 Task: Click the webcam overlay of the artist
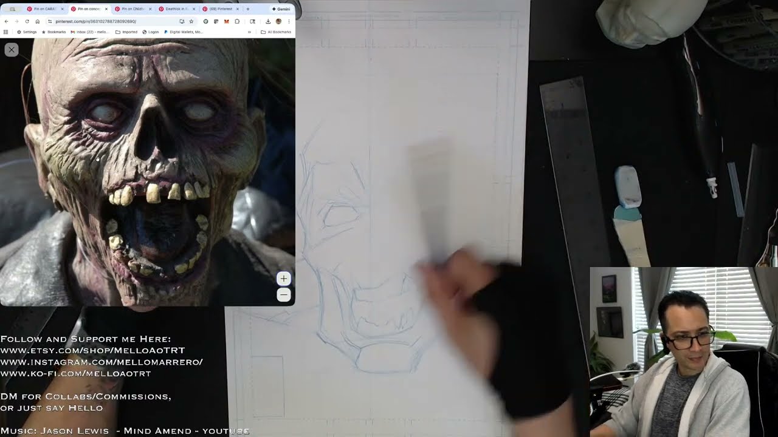point(684,352)
